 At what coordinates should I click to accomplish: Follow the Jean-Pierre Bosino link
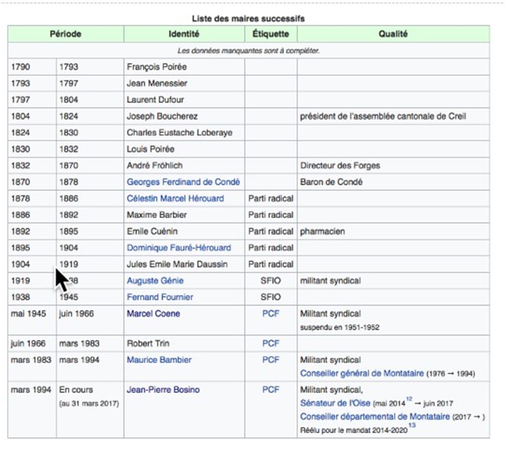[x=163, y=389]
